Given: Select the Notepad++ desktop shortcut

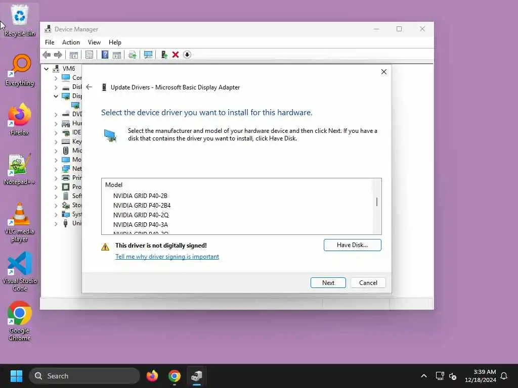Looking at the screenshot, I should [20, 169].
